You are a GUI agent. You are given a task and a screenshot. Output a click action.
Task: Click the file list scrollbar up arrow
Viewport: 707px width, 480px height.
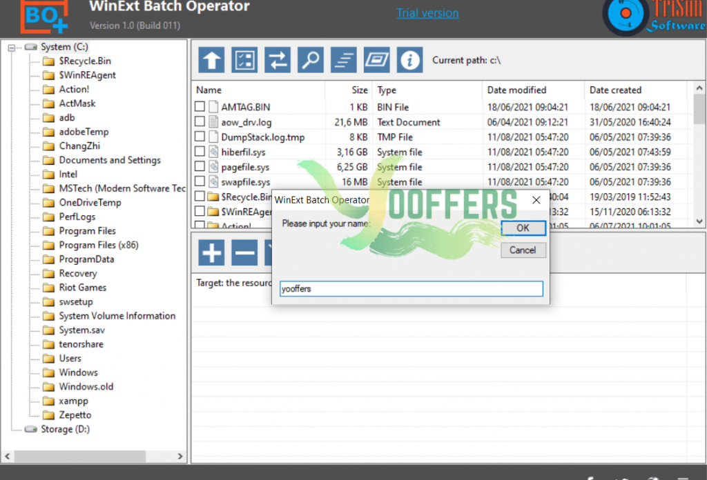[x=699, y=88]
